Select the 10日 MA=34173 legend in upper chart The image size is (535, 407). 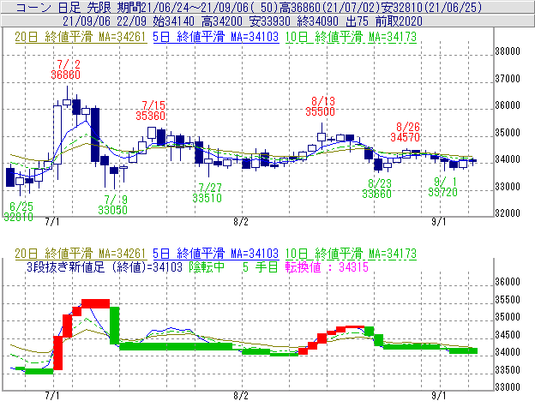pyautogui.click(x=351, y=37)
